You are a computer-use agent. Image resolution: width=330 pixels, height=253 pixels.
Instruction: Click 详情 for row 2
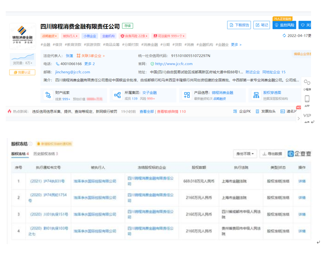302,198
